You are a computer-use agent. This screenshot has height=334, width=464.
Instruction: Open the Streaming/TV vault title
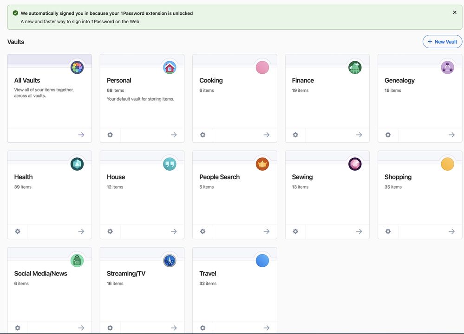coord(126,274)
